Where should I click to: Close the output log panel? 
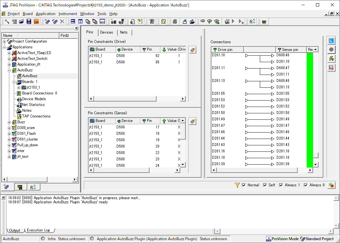pos(3,197)
